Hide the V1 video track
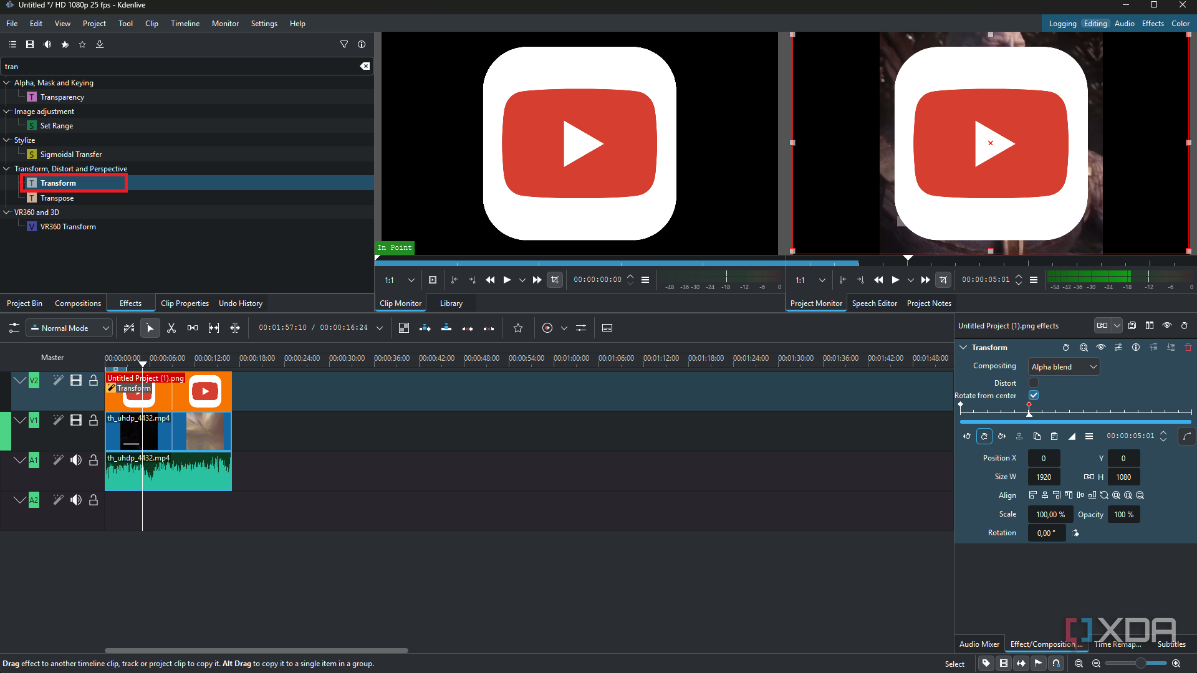The width and height of the screenshot is (1197, 673). point(76,420)
